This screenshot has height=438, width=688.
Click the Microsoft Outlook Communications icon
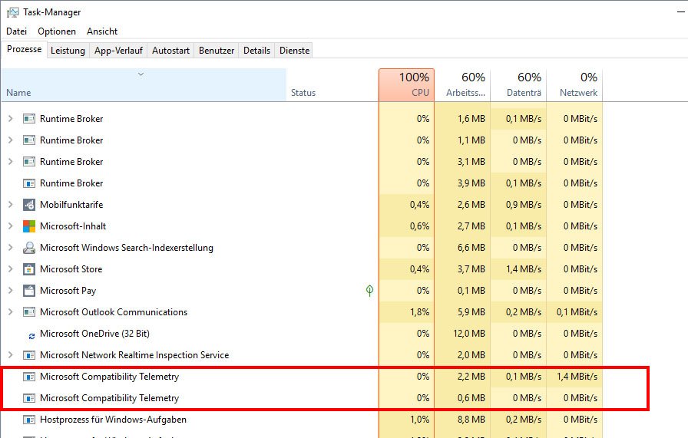(x=29, y=312)
